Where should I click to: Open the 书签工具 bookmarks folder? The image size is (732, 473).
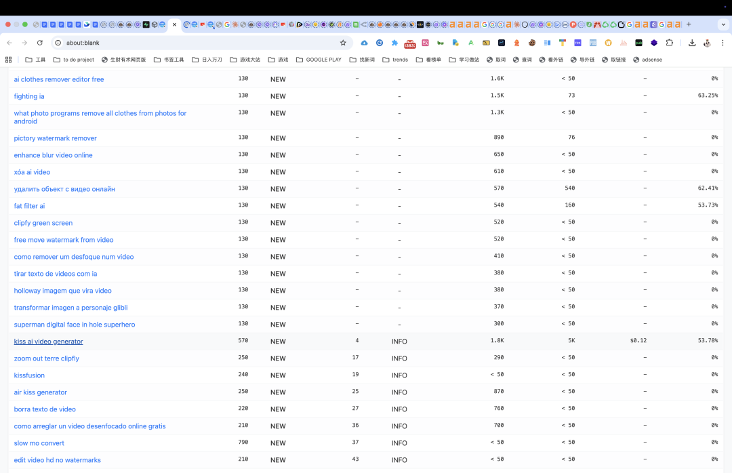coord(169,60)
